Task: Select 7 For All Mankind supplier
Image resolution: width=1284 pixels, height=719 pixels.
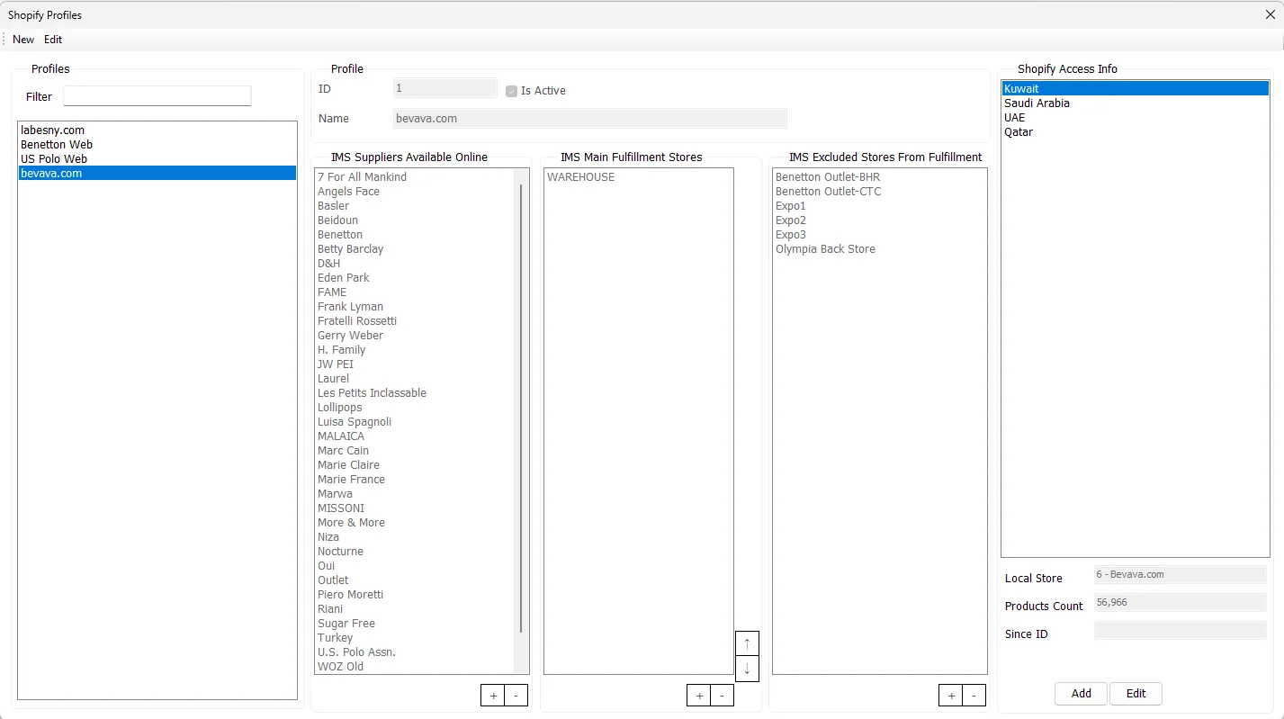Action: pyautogui.click(x=415, y=177)
